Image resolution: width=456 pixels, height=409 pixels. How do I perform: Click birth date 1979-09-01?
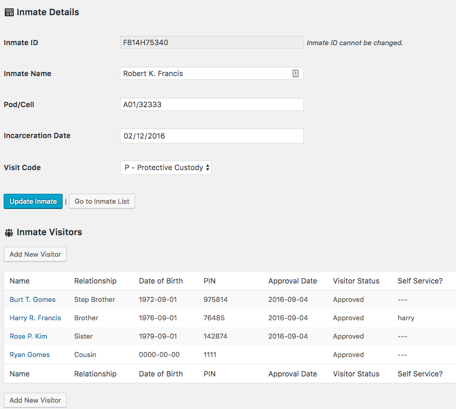(x=158, y=336)
